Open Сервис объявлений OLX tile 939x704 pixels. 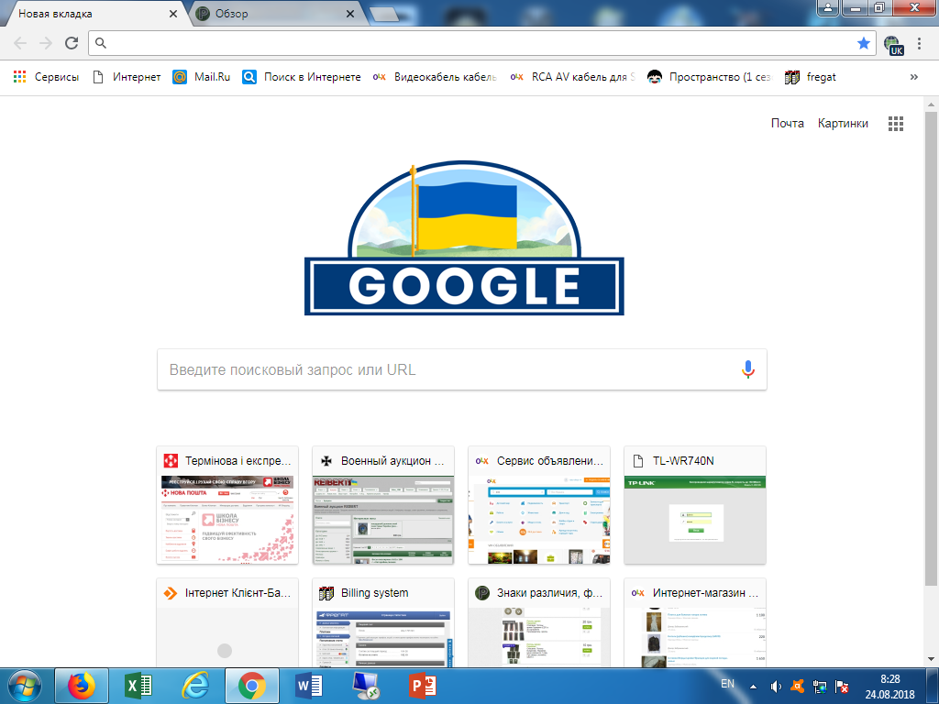point(539,505)
